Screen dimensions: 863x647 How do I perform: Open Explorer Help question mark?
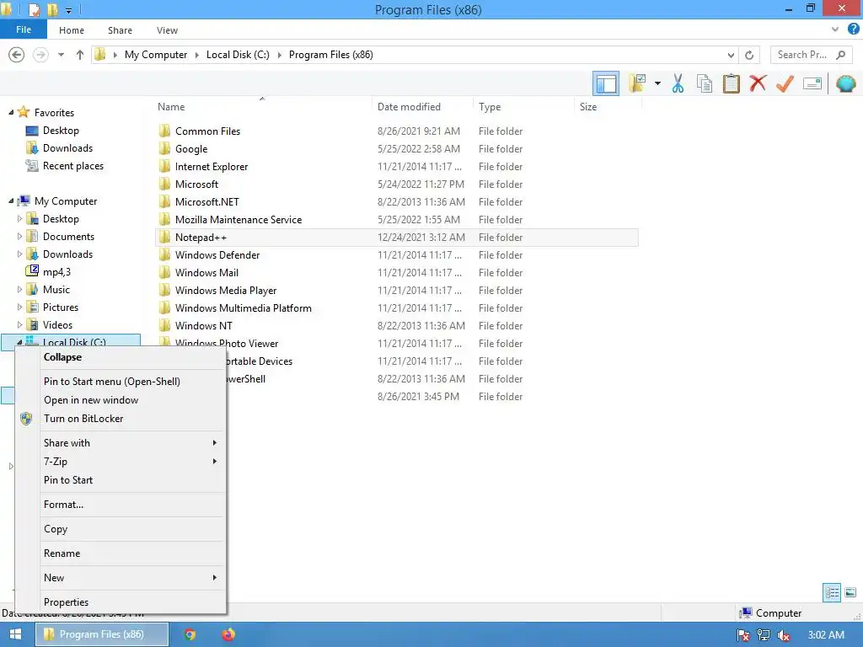[854, 29]
